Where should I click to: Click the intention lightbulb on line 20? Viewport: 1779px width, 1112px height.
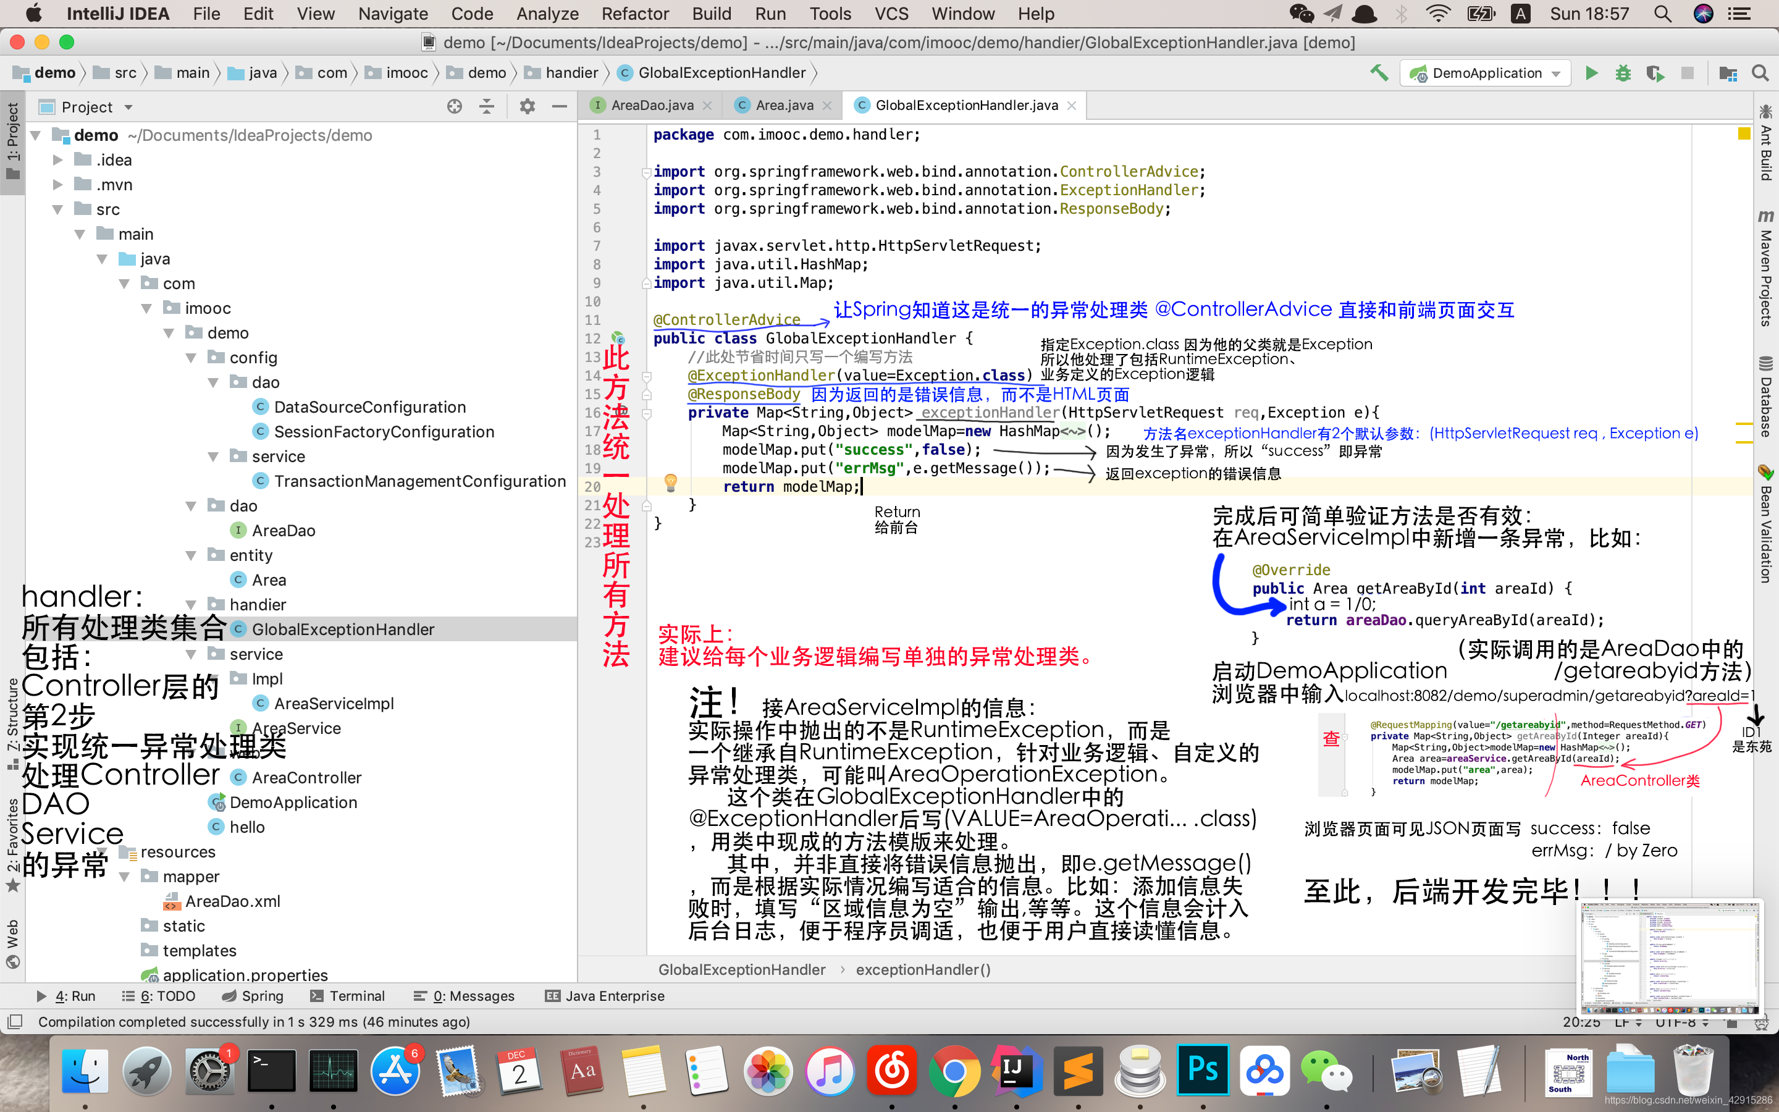point(670,482)
